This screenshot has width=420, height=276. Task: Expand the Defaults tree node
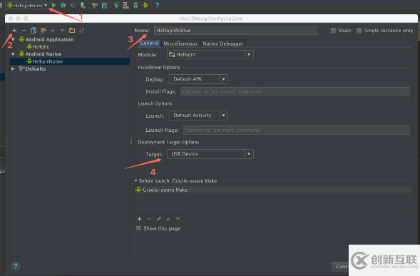point(13,69)
